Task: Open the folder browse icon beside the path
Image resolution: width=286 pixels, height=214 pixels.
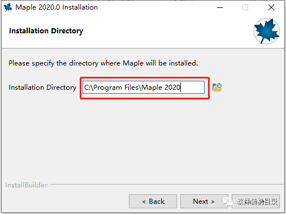Action: (217, 88)
